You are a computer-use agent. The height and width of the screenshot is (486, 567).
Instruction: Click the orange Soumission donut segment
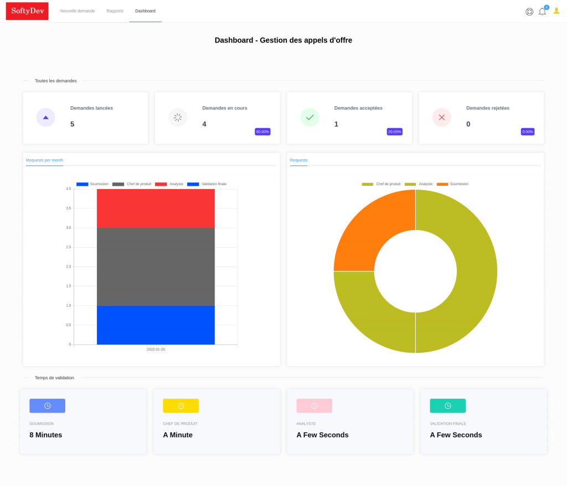(365, 227)
